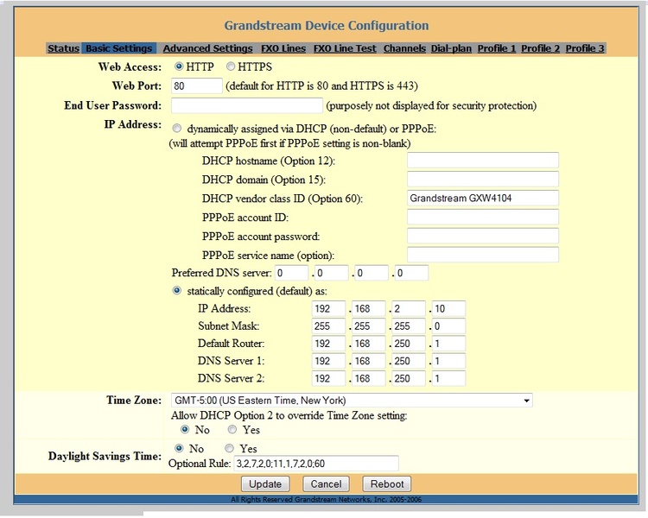This screenshot has height=518, width=648.
Task: Open the Time Zone dropdown
Action: [x=352, y=401]
